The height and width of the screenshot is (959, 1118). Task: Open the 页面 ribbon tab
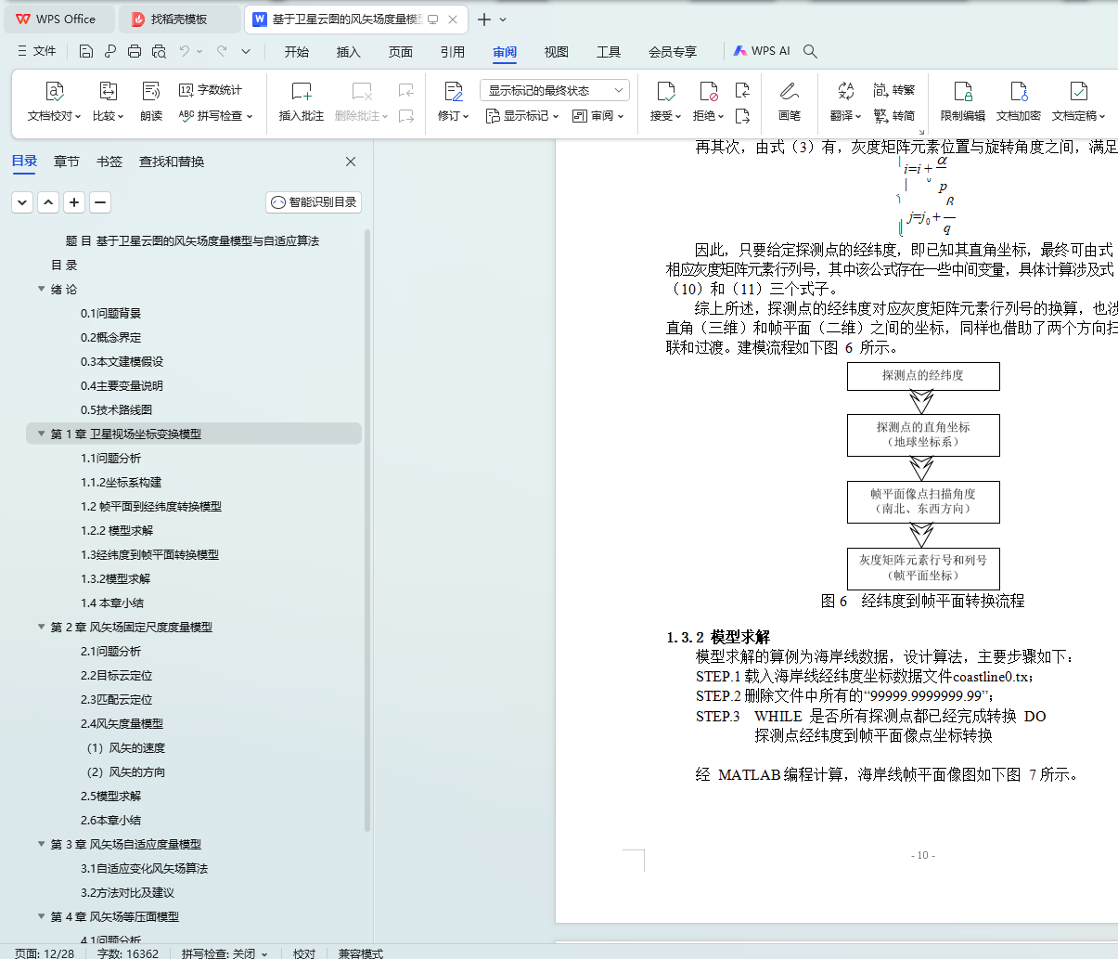point(401,52)
